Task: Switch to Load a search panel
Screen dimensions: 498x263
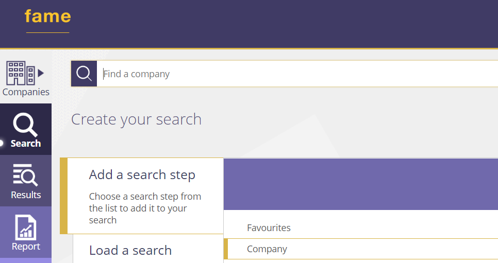Action: (130, 250)
